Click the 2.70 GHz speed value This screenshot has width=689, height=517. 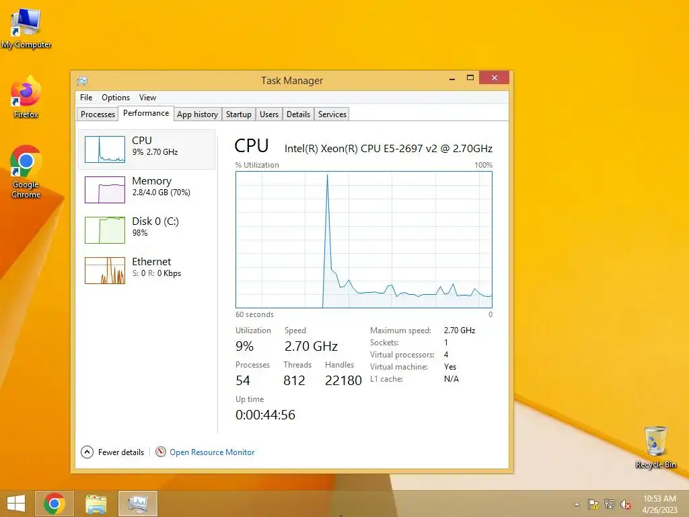[311, 347]
